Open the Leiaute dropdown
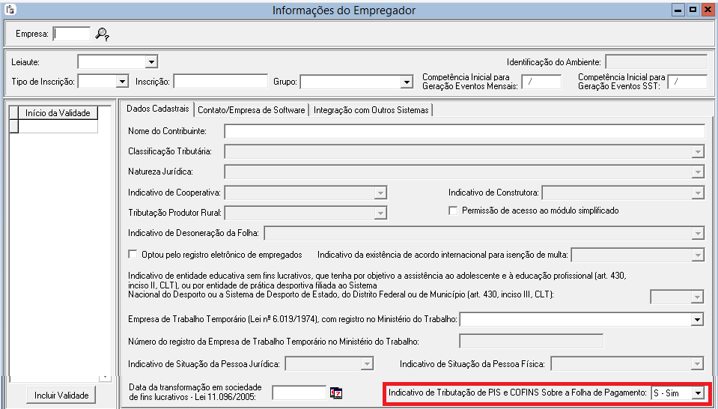This screenshot has height=409, width=718. 151,61
